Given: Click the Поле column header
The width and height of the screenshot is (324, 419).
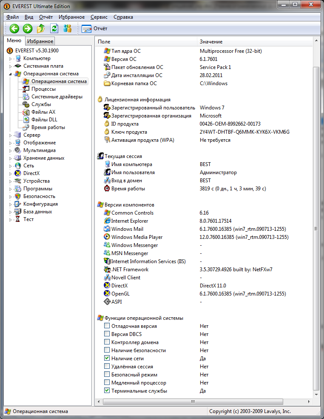Looking at the screenshot, I should [x=146, y=42].
